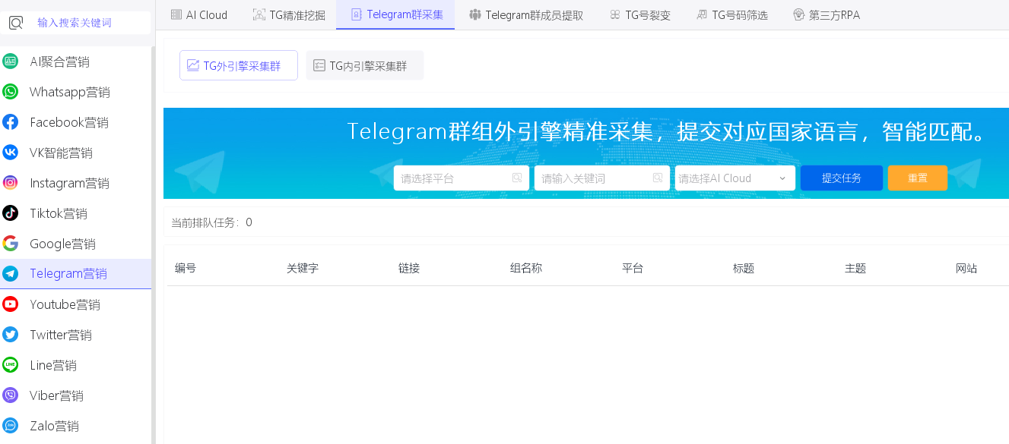
Task: Open Whatsapp营销 in the sidebar
Action: click(76, 92)
